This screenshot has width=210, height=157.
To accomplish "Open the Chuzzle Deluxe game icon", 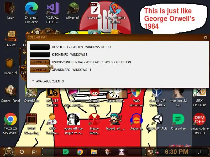I will coord(94,98).
